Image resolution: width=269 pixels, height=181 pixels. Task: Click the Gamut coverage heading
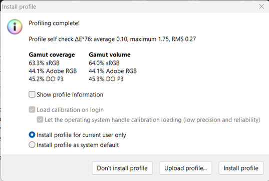pos(52,54)
